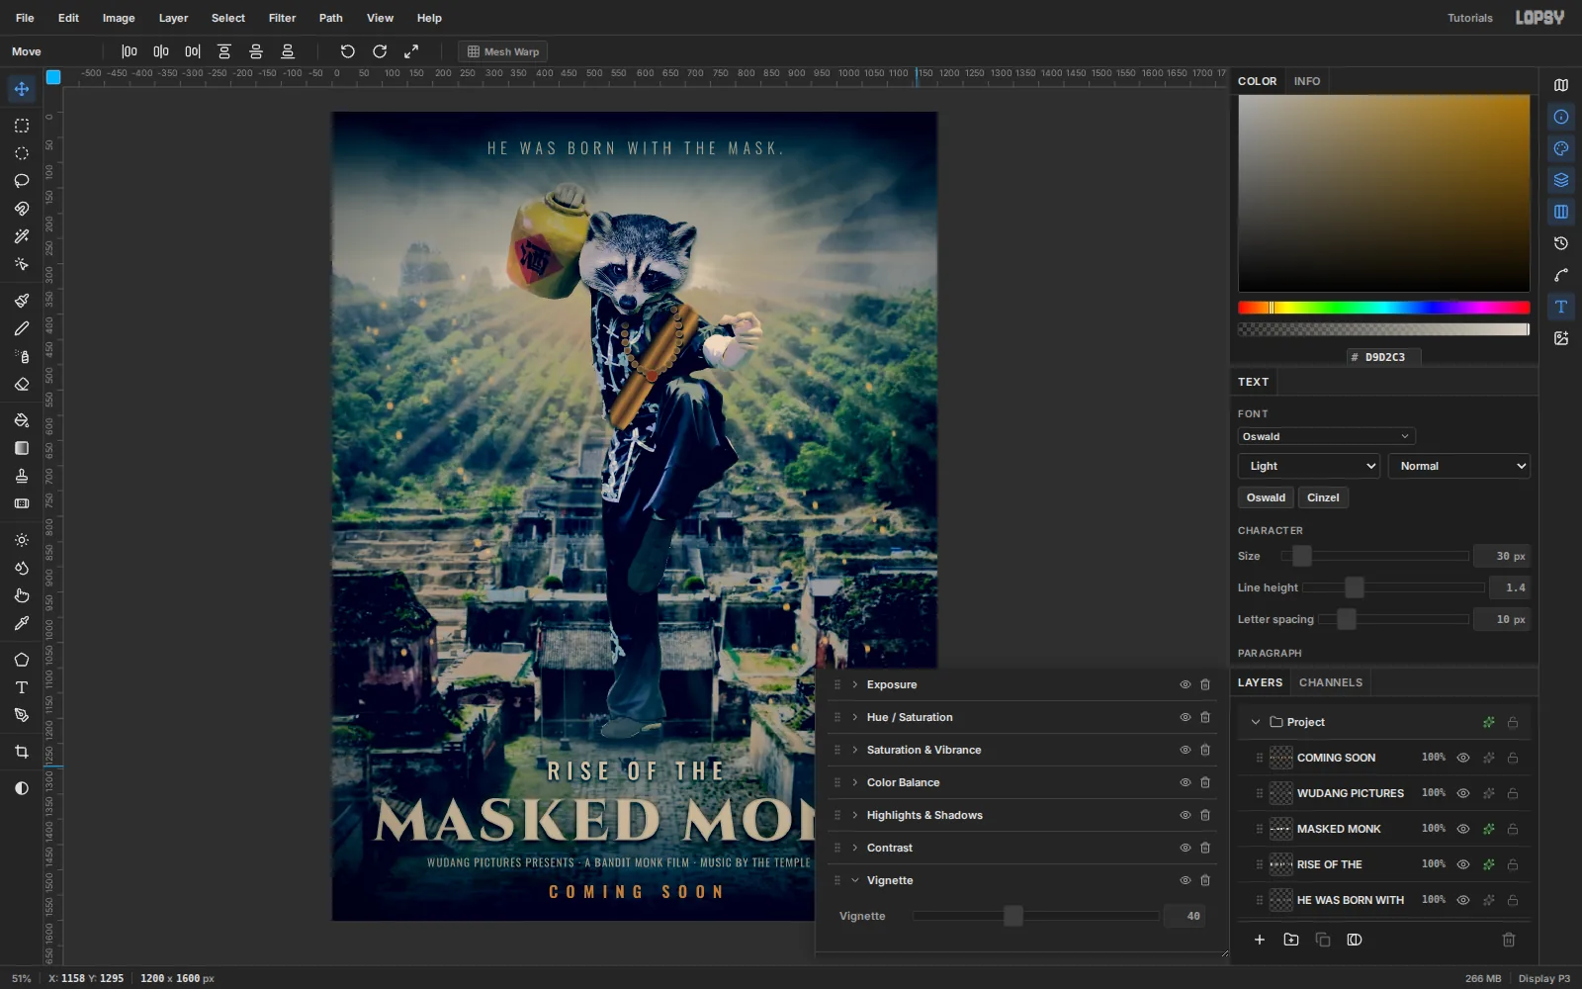Pick the Clone Stamp tool
Viewport: 1582px width, 989px height.
click(21, 476)
